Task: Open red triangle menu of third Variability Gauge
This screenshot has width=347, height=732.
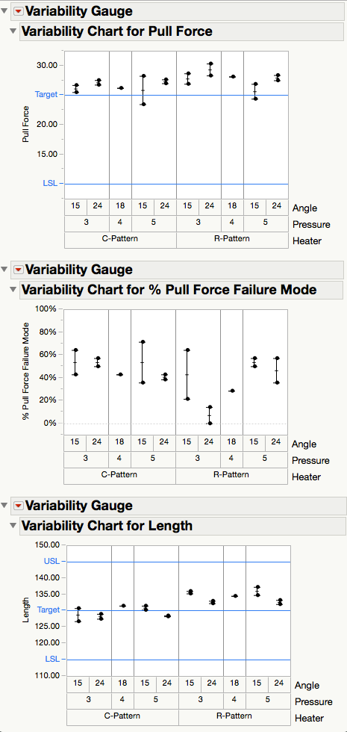Action: pyautogui.click(x=19, y=506)
